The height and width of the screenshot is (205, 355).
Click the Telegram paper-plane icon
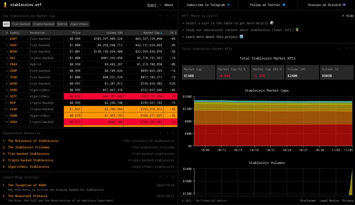pos(228,5)
